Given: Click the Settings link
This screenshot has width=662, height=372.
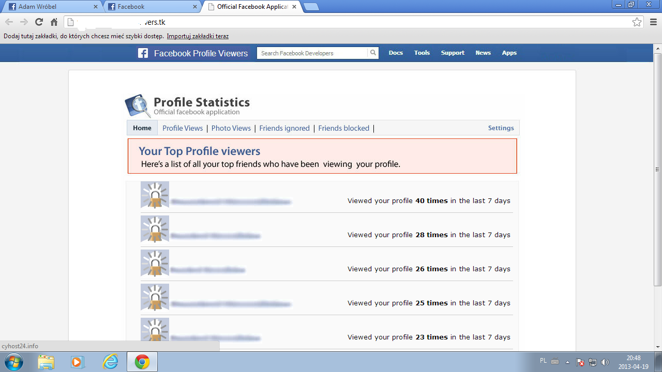Looking at the screenshot, I should [501, 128].
